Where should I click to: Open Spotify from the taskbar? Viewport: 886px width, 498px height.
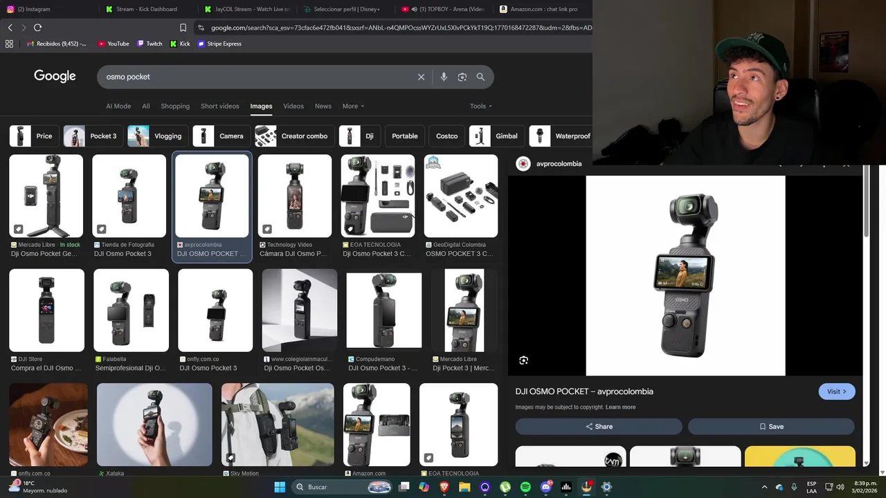coord(525,487)
